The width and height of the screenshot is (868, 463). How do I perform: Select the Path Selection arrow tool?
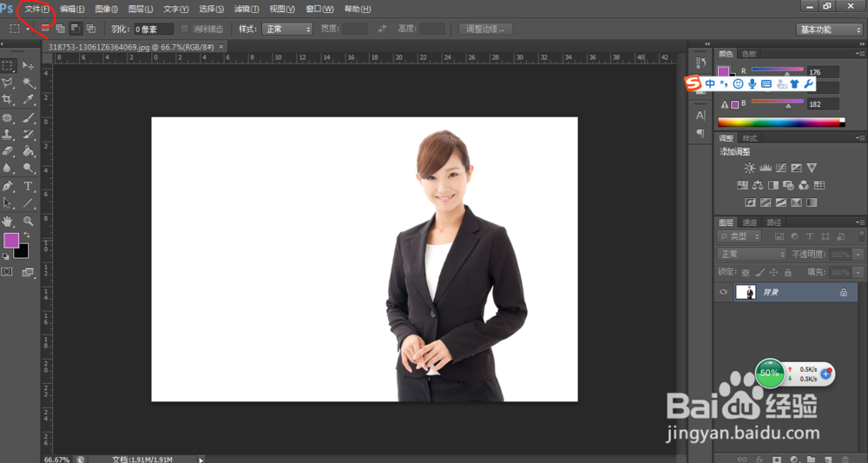tap(8, 202)
